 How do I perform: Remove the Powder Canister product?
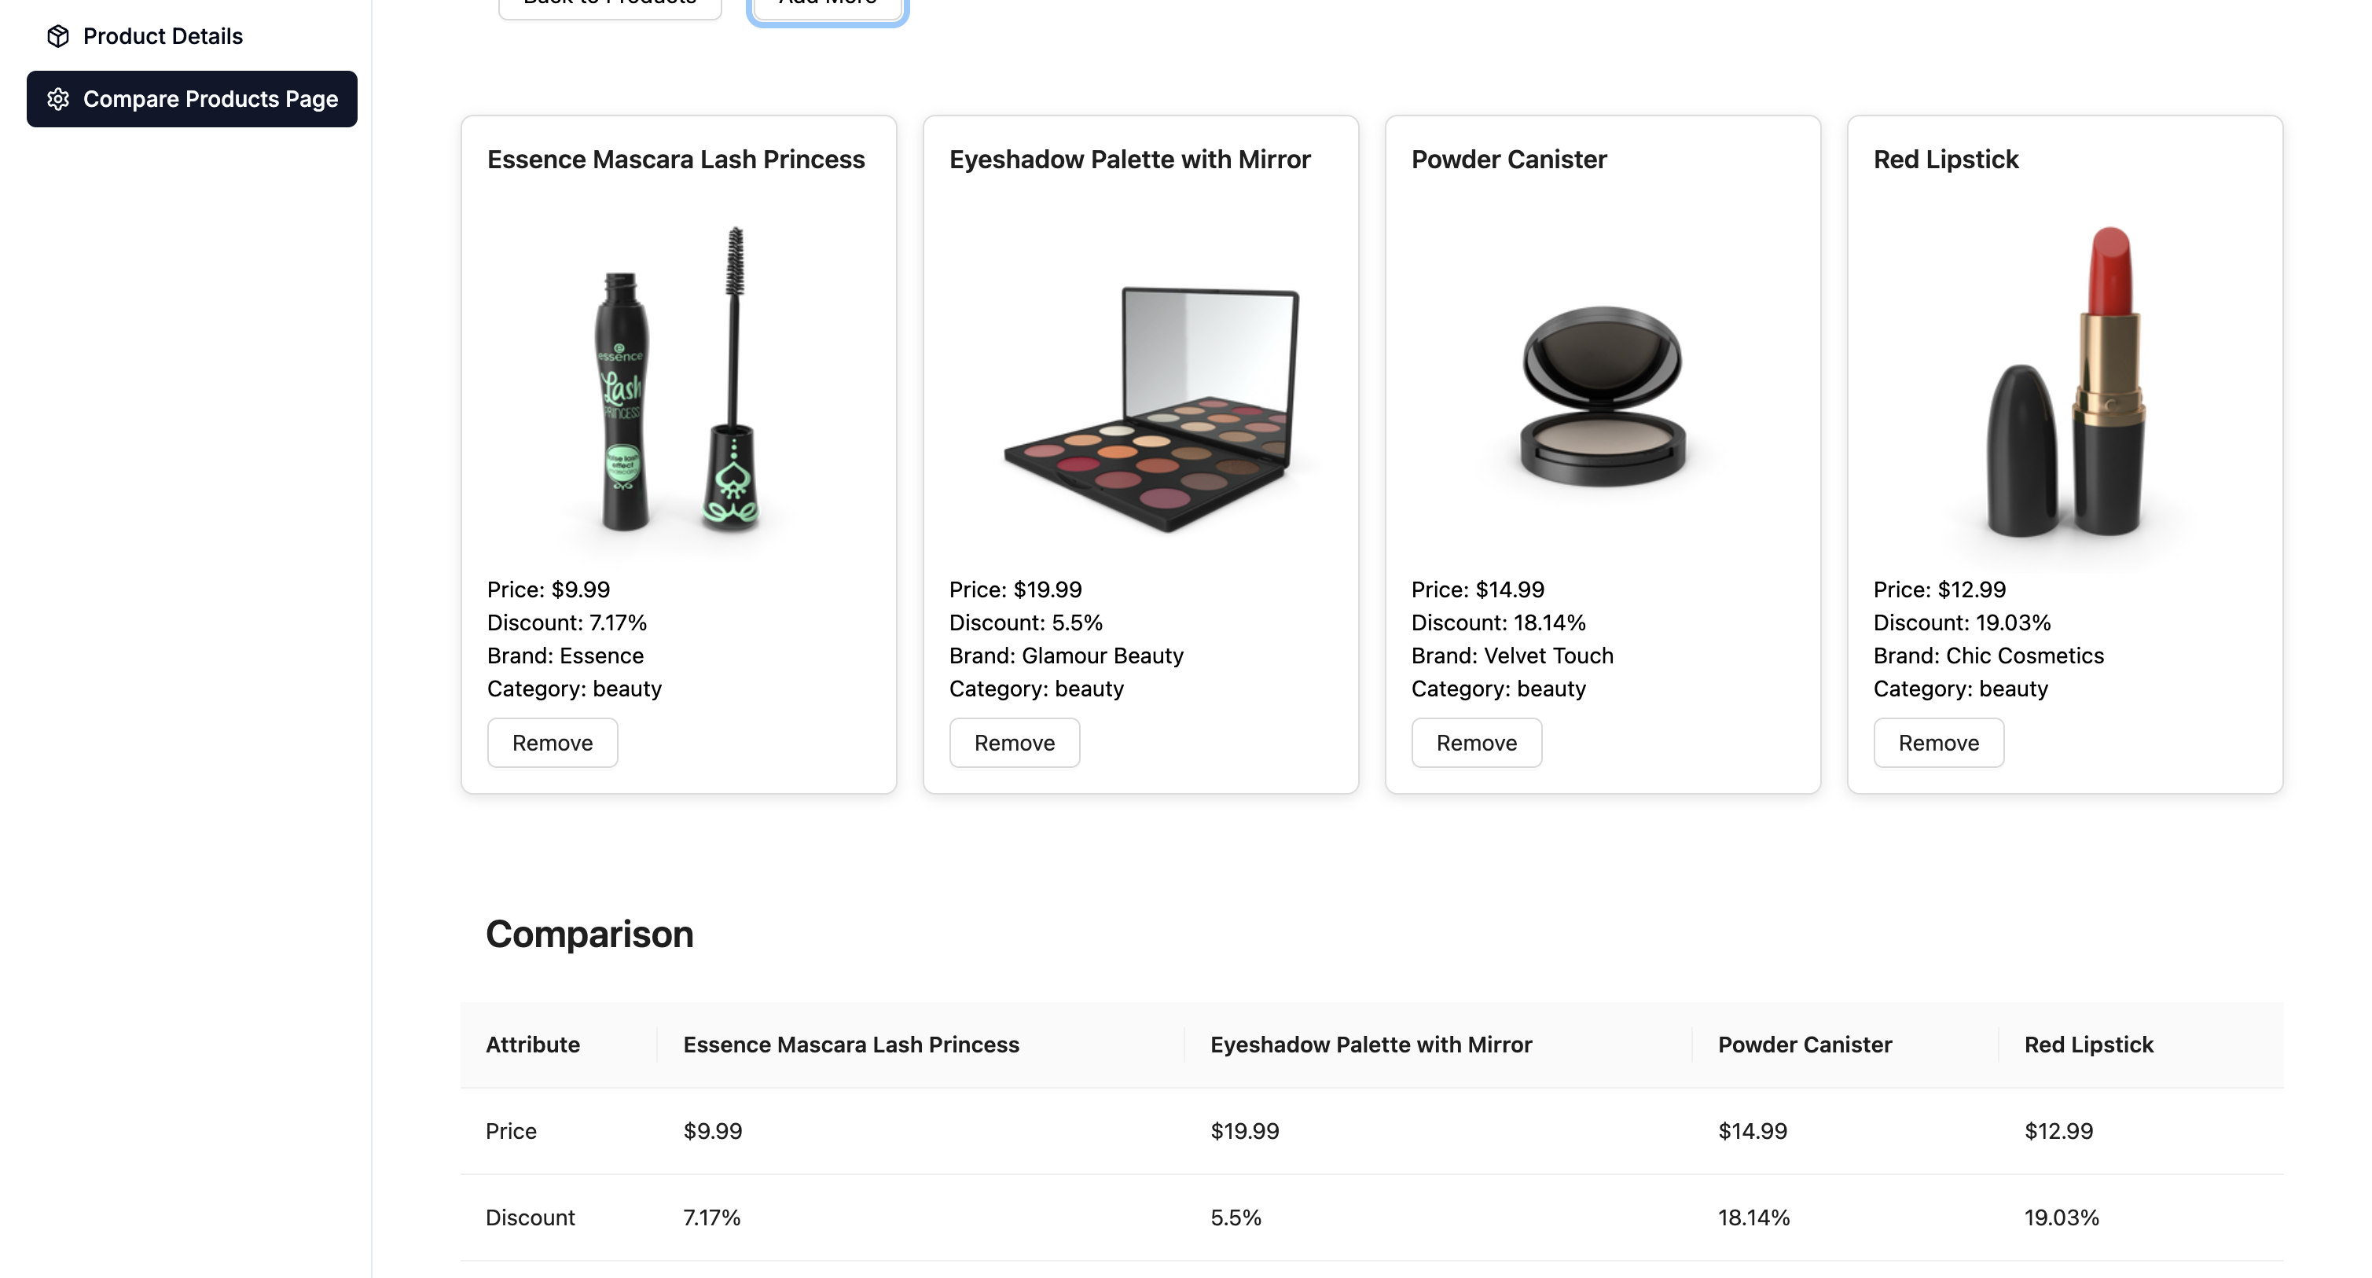click(x=1476, y=742)
